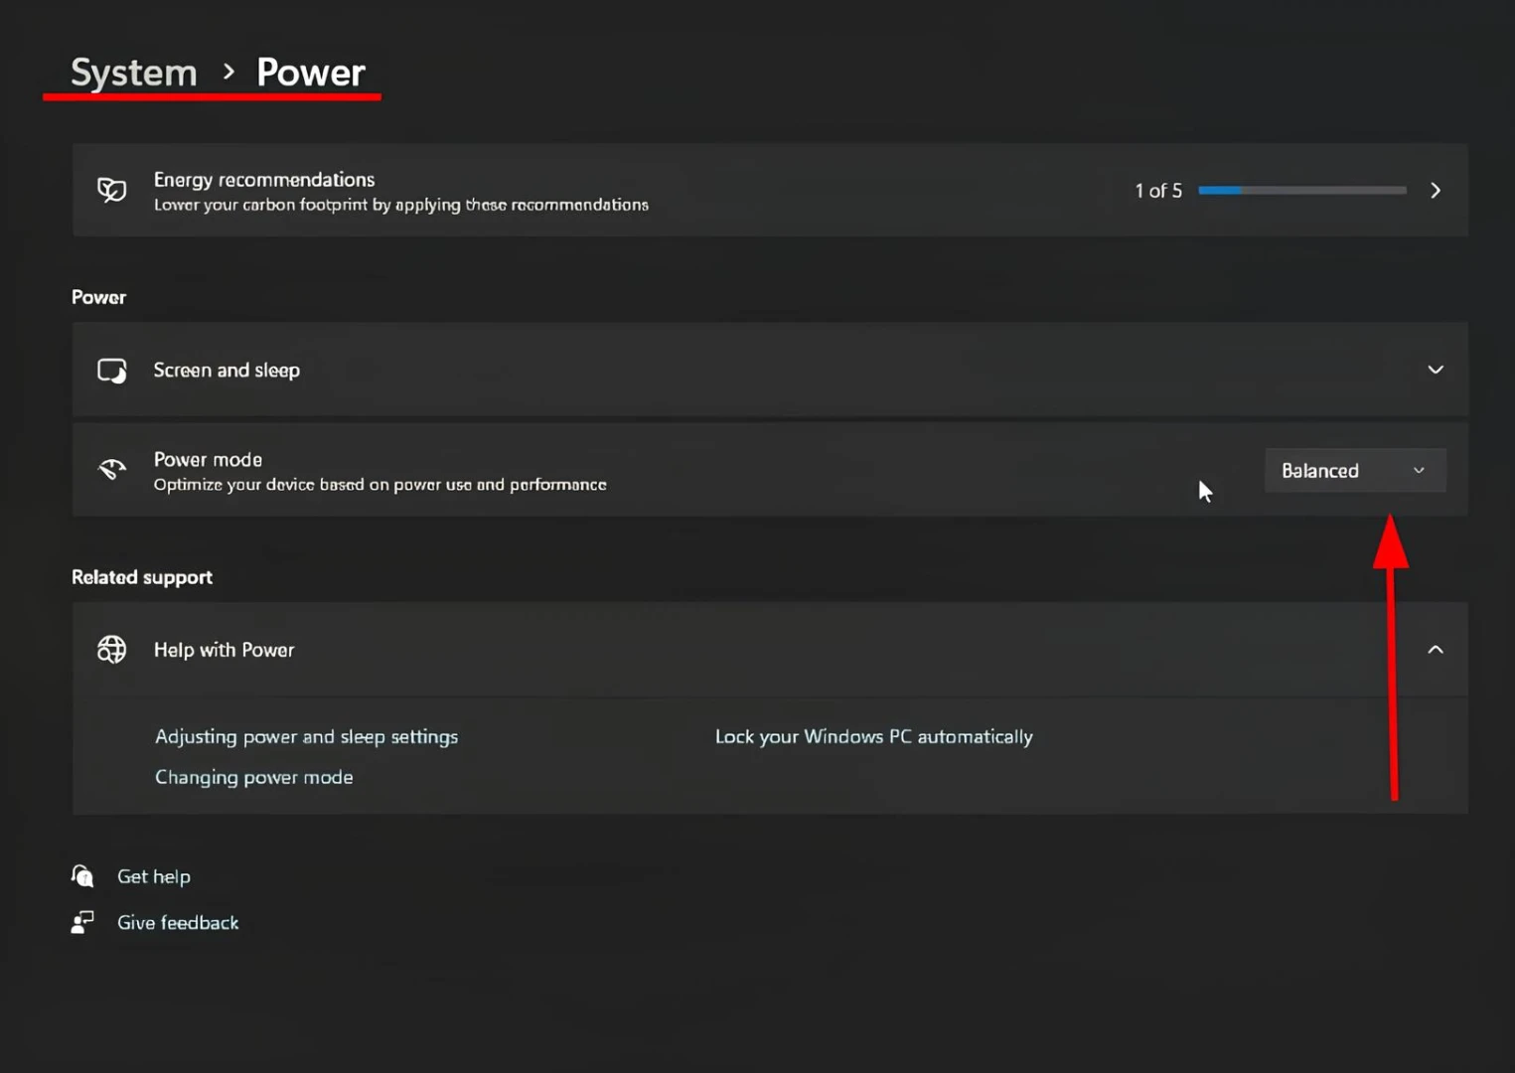Open Changing power mode link

click(253, 777)
